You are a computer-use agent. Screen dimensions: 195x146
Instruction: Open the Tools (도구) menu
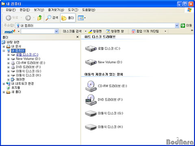pyautogui.click(x=73, y=10)
